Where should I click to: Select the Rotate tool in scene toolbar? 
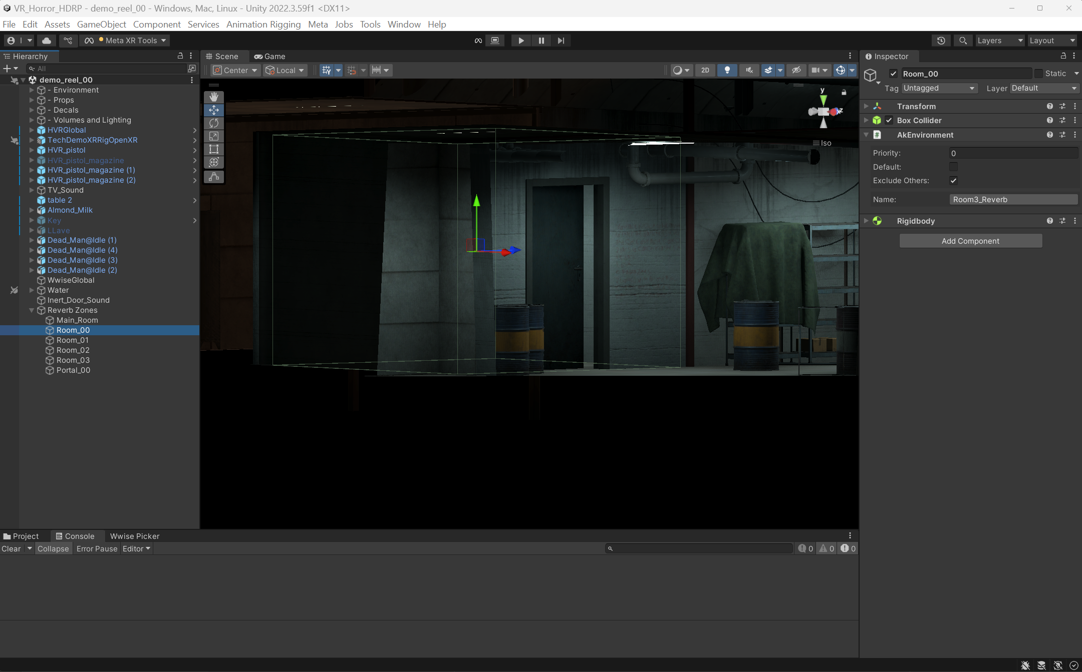(214, 123)
